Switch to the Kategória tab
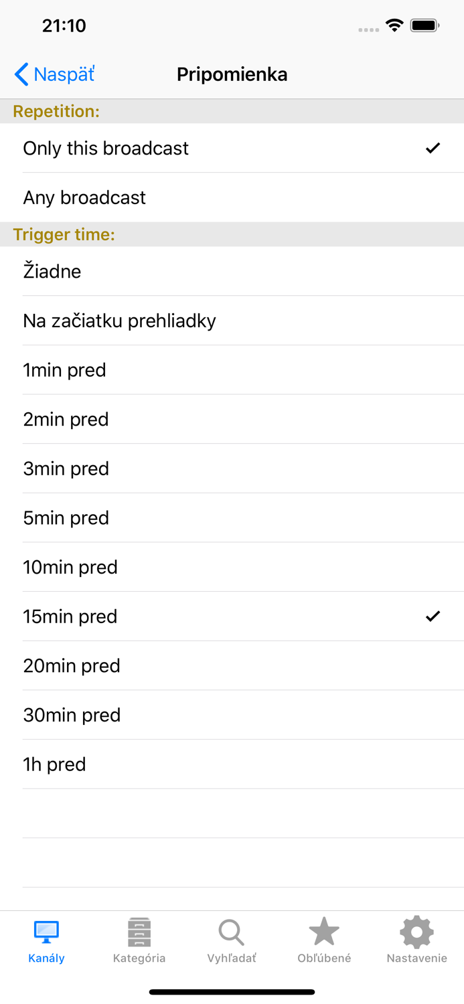The image size is (464, 1004). (x=139, y=940)
